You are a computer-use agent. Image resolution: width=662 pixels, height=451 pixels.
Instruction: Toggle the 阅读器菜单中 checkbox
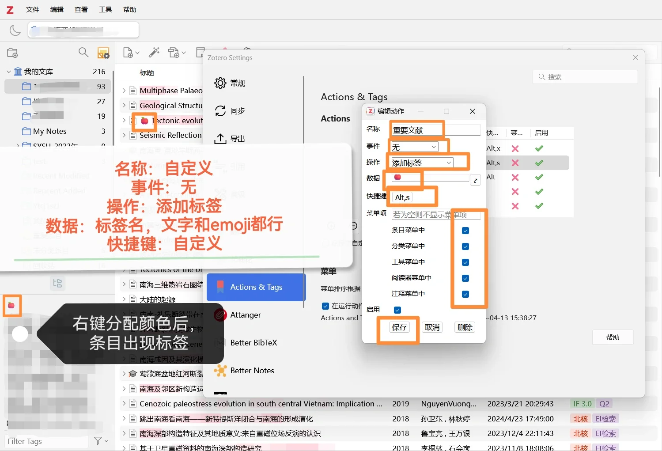point(465,278)
